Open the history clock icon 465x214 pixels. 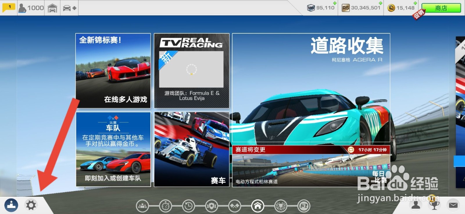coord(189,206)
